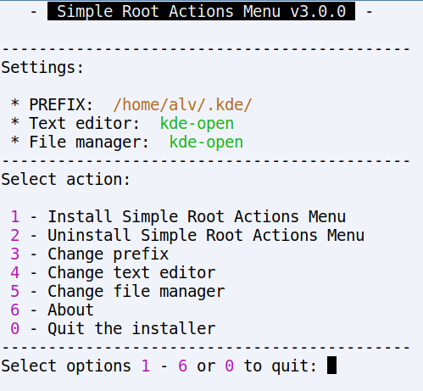Click the Simple Root Actions Menu title banner
423x391 pixels.
201,11
